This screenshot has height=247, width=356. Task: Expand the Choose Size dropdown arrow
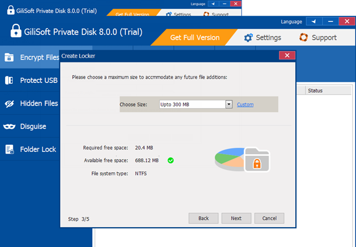click(x=229, y=105)
